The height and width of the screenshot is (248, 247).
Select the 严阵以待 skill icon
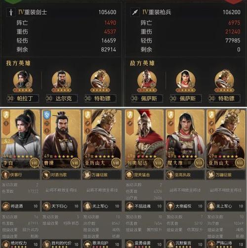click(211, 244)
